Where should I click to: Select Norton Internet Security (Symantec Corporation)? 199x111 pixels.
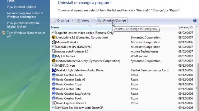tap(88, 61)
